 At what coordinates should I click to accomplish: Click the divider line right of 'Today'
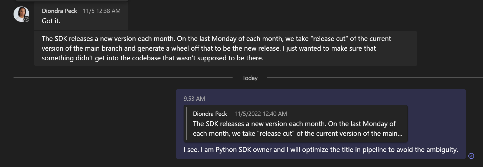click(374, 78)
